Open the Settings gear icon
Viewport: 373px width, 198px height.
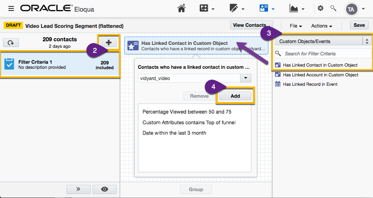point(320,8)
